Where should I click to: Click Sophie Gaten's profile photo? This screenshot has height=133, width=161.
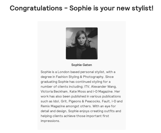point(82,43)
